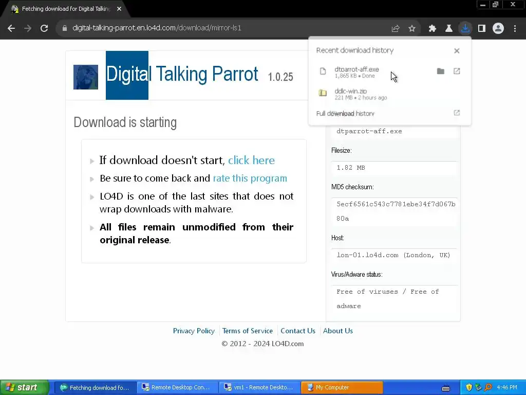Click the 4:46 PM system clock
The height and width of the screenshot is (395, 526).
point(507,388)
